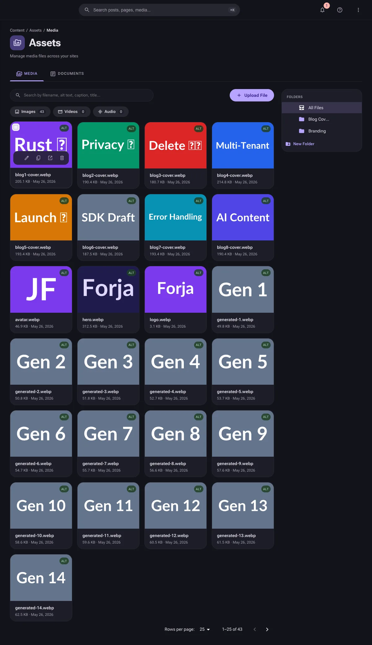The width and height of the screenshot is (372, 645).
Task: Tick the select checkbox on blog1-cover.webp
Action: 16,127
